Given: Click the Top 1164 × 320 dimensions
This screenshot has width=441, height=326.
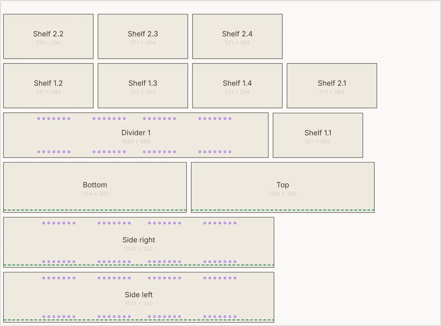Looking at the screenshot, I should point(283,194).
